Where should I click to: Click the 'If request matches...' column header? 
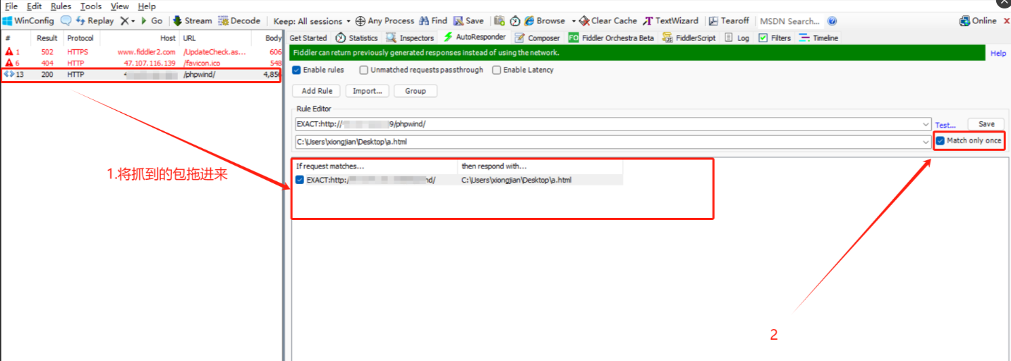click(375, 166)
